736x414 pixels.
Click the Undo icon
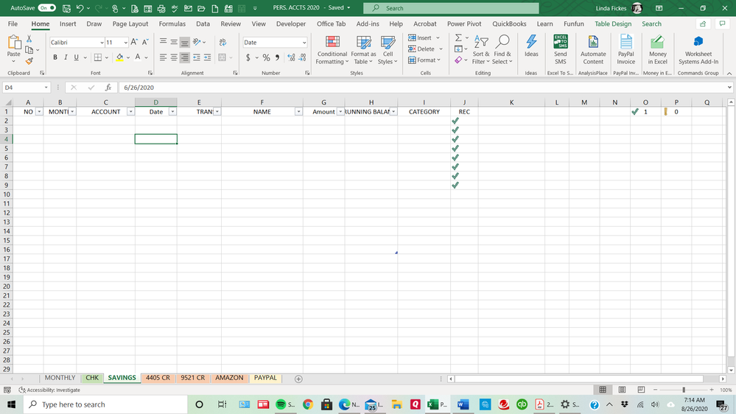pyautogui.click(x=80, y=8)
